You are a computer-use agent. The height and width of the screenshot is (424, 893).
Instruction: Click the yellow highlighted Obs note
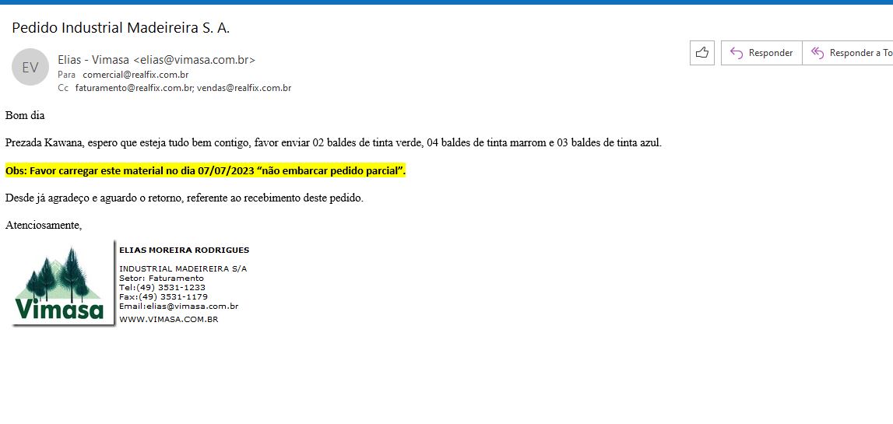coord(206,170)
